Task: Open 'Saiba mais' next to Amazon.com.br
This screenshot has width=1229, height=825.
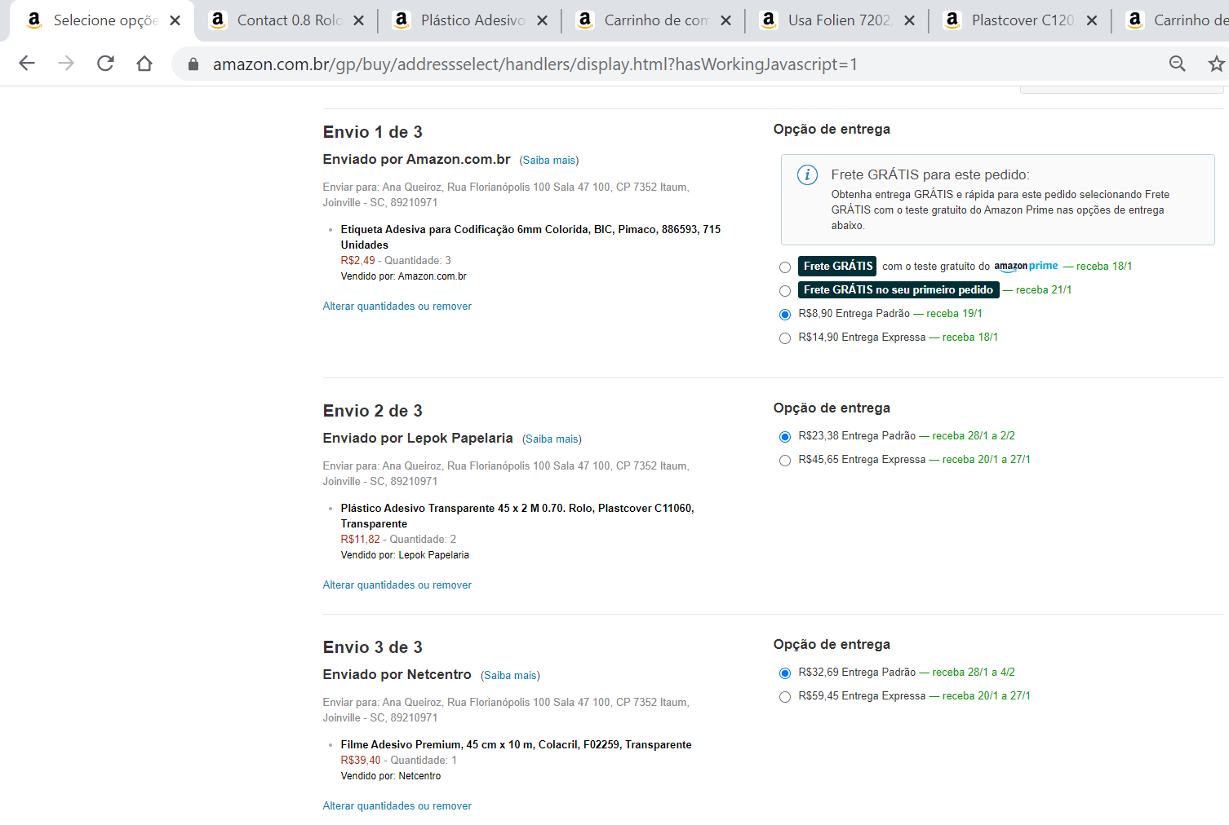Action: pyautogui.click(x=549, y=161)
